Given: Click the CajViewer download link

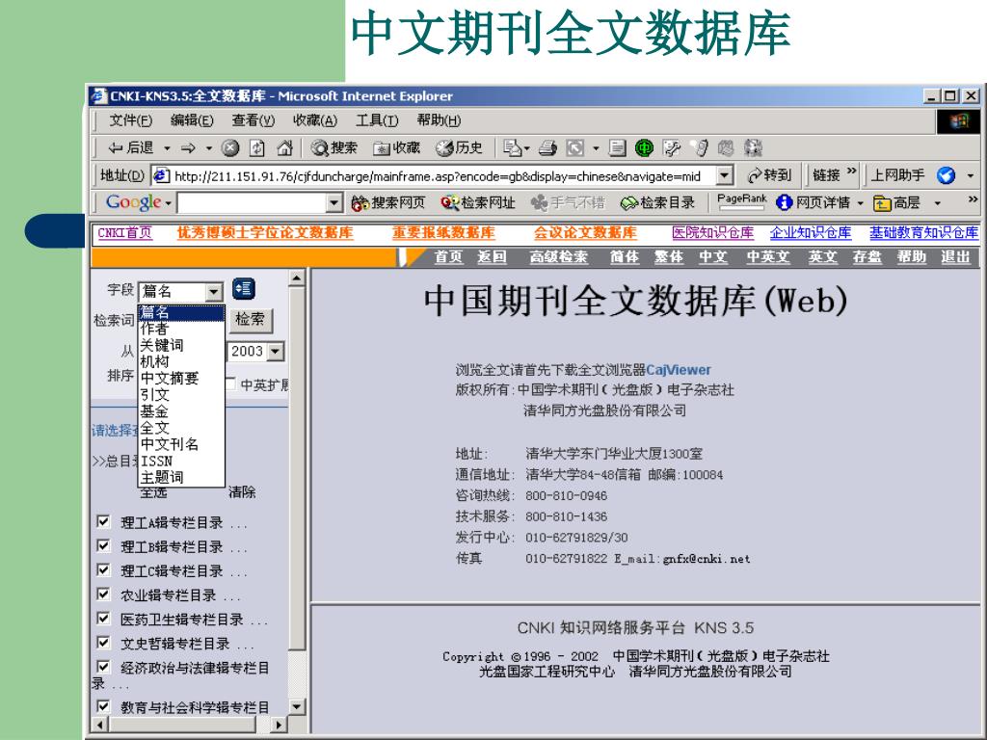Looking at the screenshot, I should coord(679,370).
